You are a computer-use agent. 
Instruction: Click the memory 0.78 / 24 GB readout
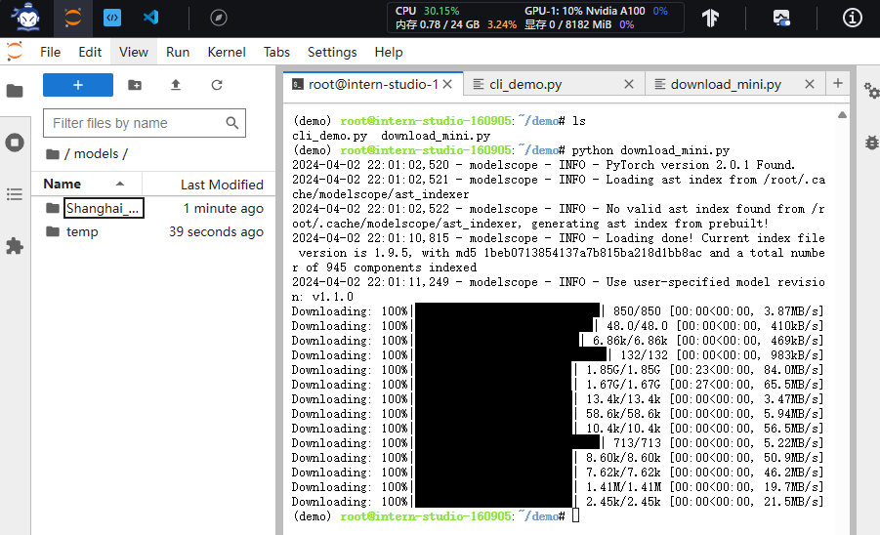click(x=456, y=24)
